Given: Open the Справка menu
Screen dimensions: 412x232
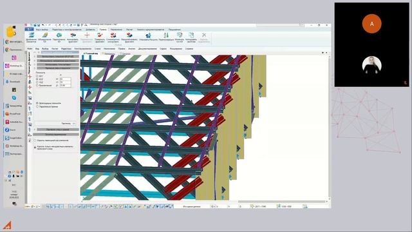Looking at the screenshot, I should [189, 49].
